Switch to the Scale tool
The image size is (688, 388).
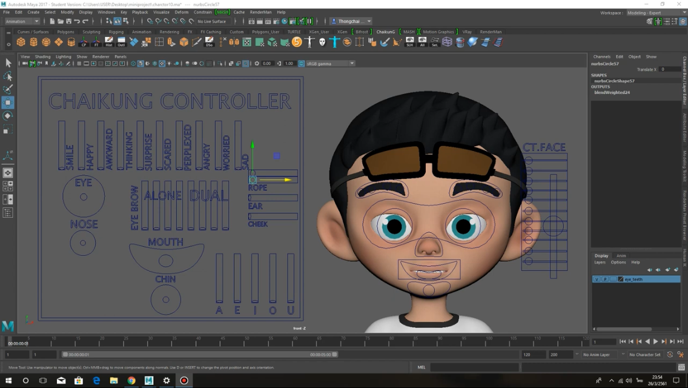tap(8, 130)
